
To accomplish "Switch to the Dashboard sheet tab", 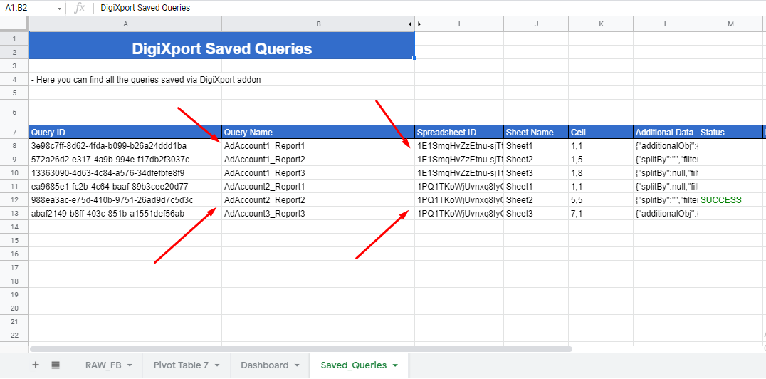I will click(264, 365).
